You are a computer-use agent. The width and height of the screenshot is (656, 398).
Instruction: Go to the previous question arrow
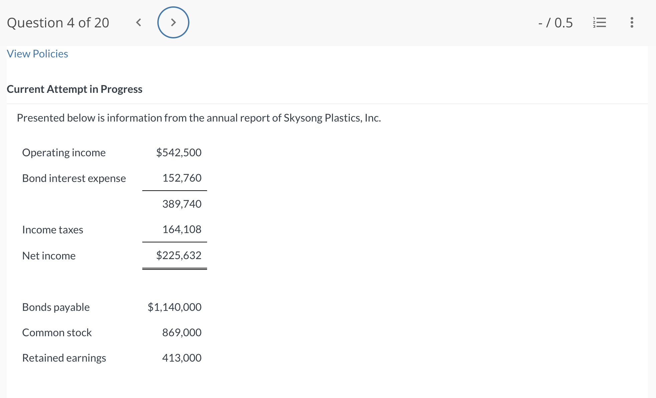(x=139, y=23)
